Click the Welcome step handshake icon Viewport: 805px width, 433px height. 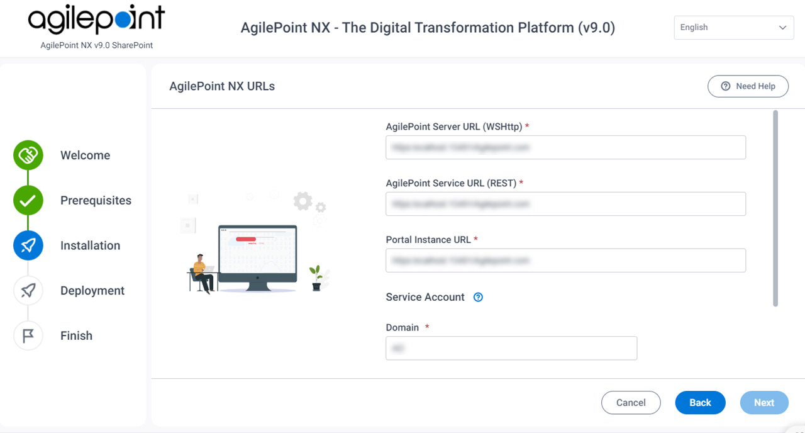pyautogui.click(x=28, y=155)
